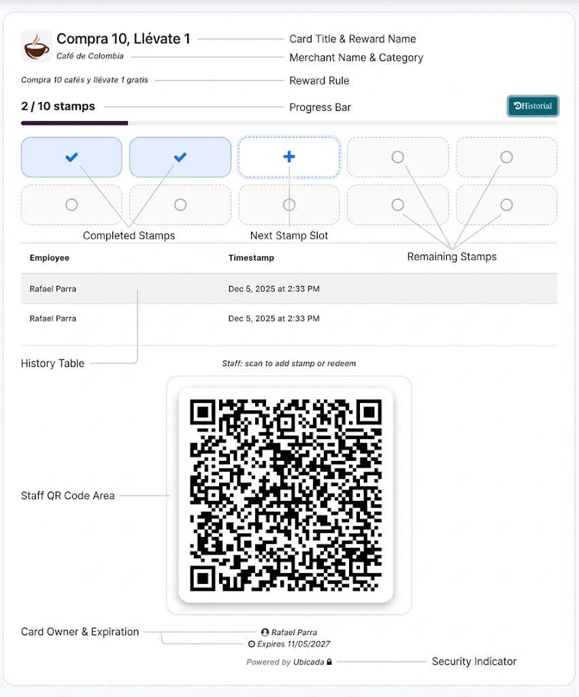Click the expiration clock icon
Image resolution: width=579 pixels, height=697 pixels.
coord(252,644)
